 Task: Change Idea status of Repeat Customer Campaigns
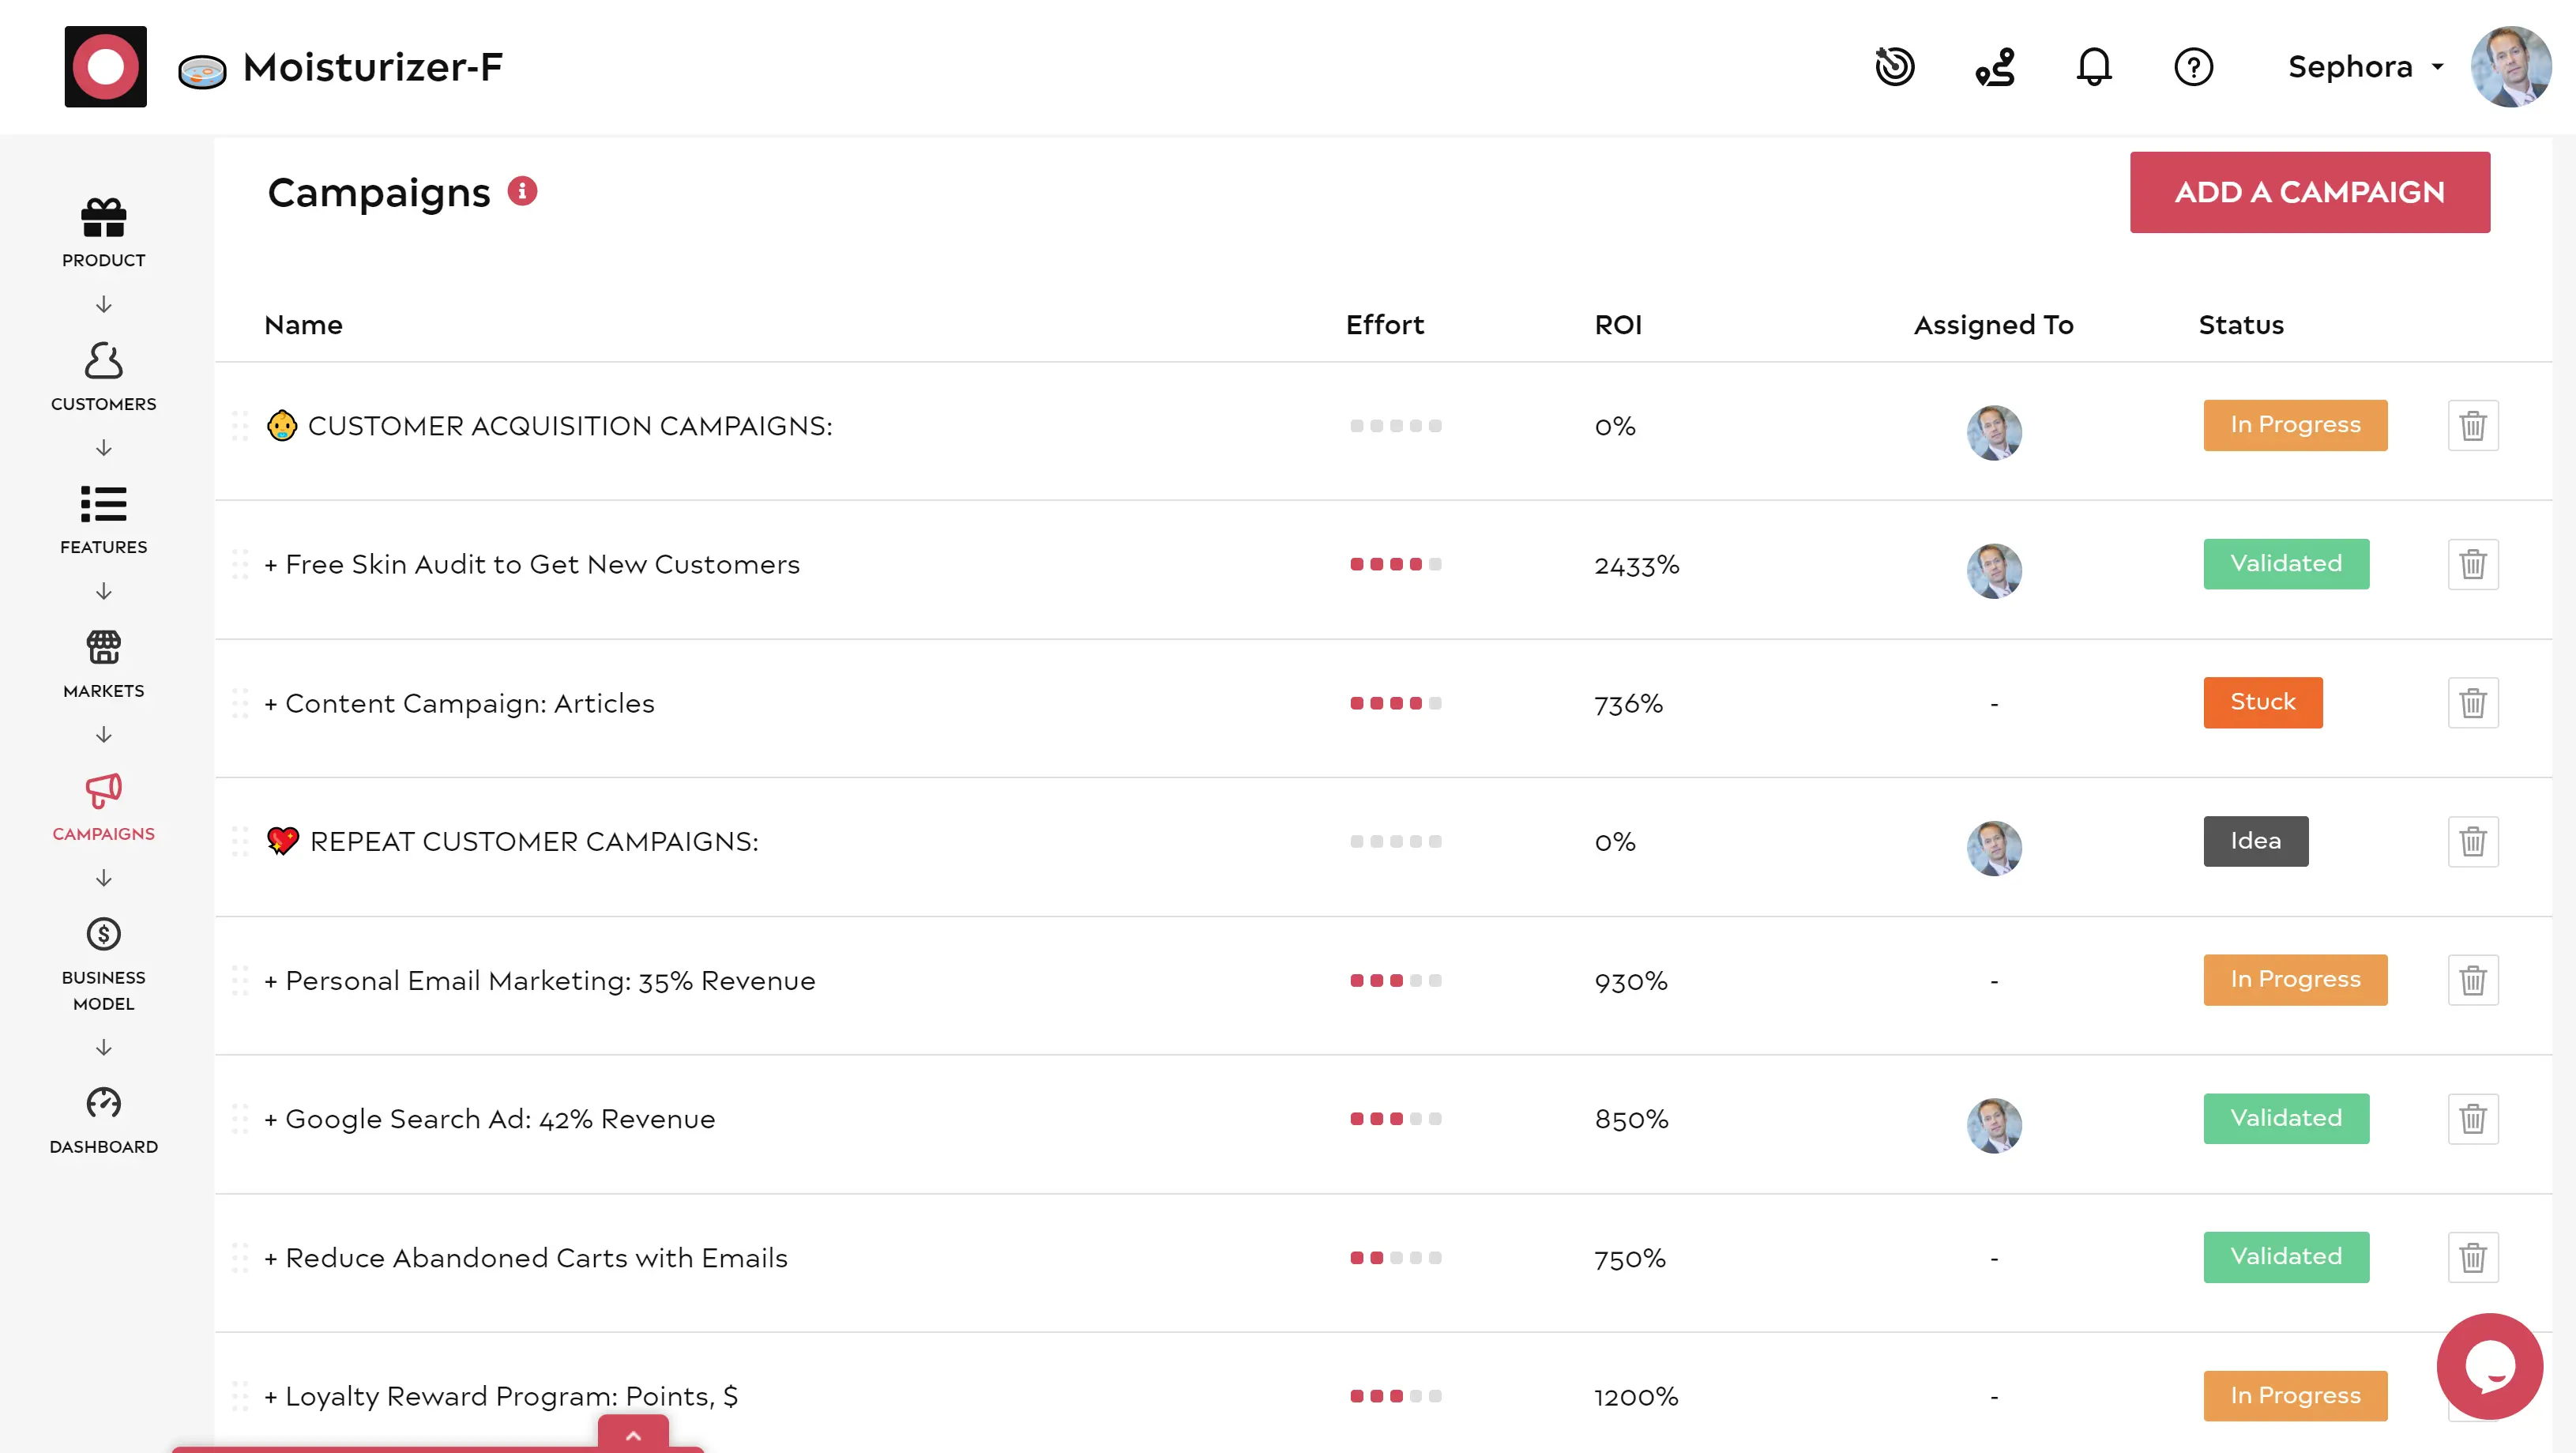click(x=2256, y=841)
